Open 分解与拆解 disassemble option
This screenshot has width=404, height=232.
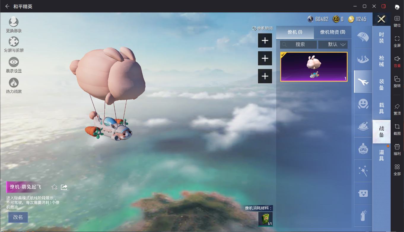(x=14, y=42)
